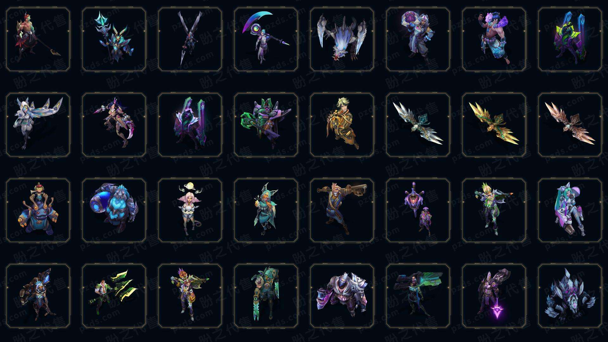Pick the silver feathered bird wing item
This screenshot has width=608, height=342.
pos(418,125)
